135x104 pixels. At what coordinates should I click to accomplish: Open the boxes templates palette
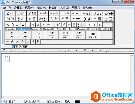coord(109,19)
